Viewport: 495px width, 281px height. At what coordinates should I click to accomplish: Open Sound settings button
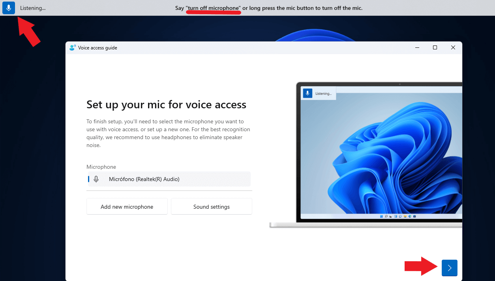212,207
